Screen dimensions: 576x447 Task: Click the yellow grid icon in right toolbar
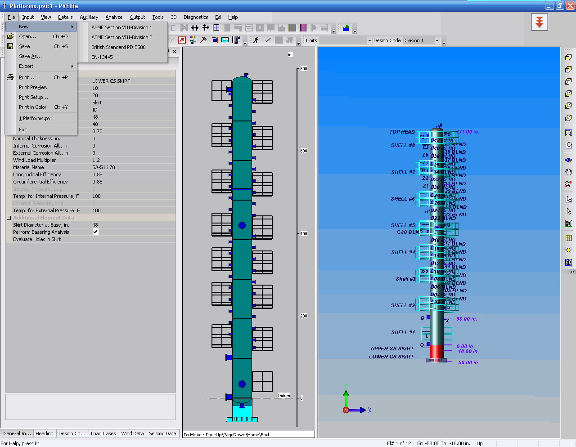[568, 238]
